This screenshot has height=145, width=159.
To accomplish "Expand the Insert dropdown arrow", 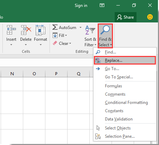I will [x=11, y=45].
